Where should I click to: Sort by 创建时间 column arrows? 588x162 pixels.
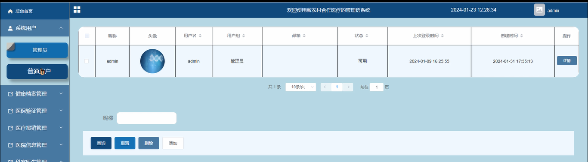[x=522, y=36]
